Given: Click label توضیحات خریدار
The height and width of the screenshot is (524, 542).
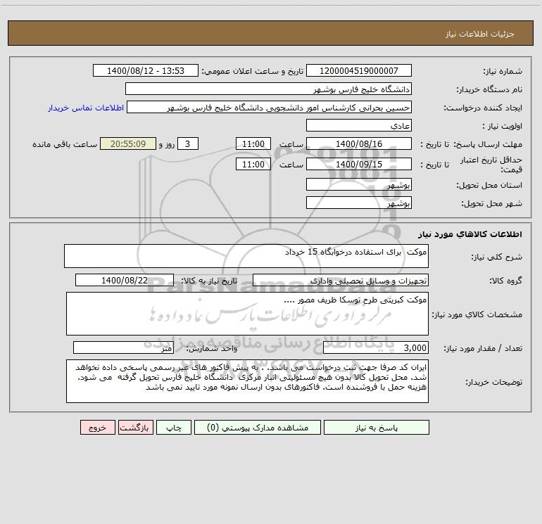Looking at the screenshot, I should (494, 383).
